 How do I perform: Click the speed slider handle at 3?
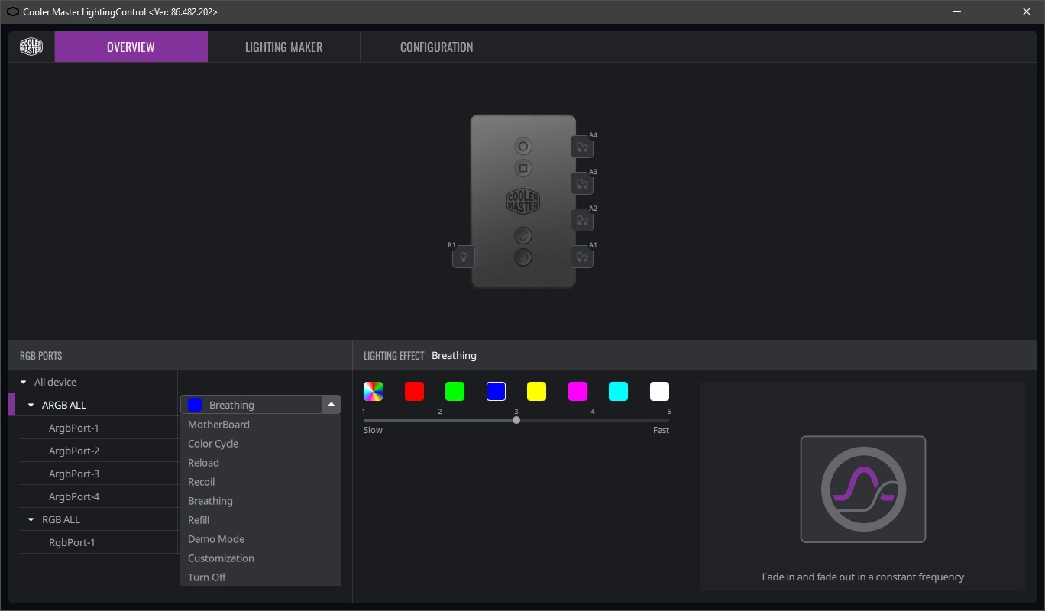(x=516, y=420)
